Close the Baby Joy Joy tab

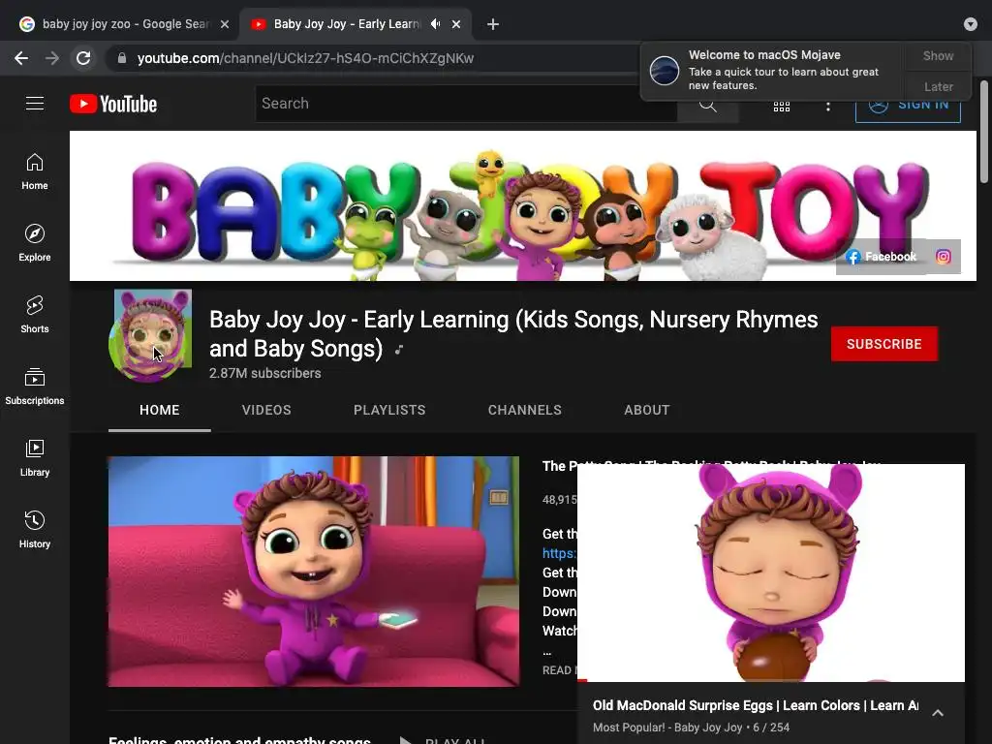click(456, 24)
